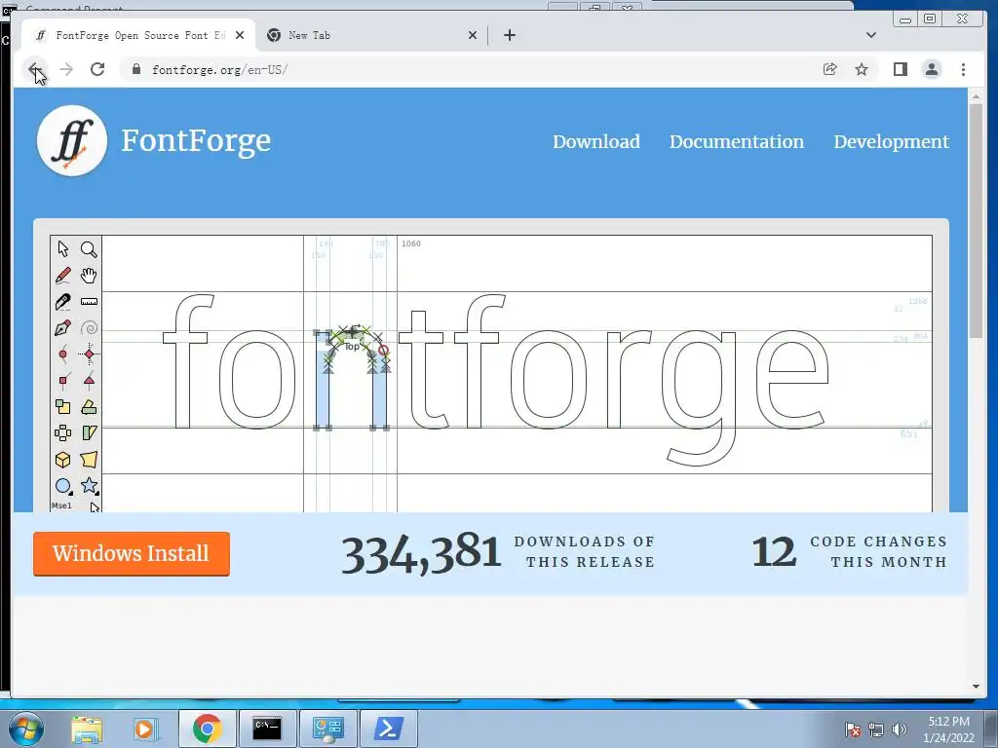Close the New Tab tab

tap(473, 36)
